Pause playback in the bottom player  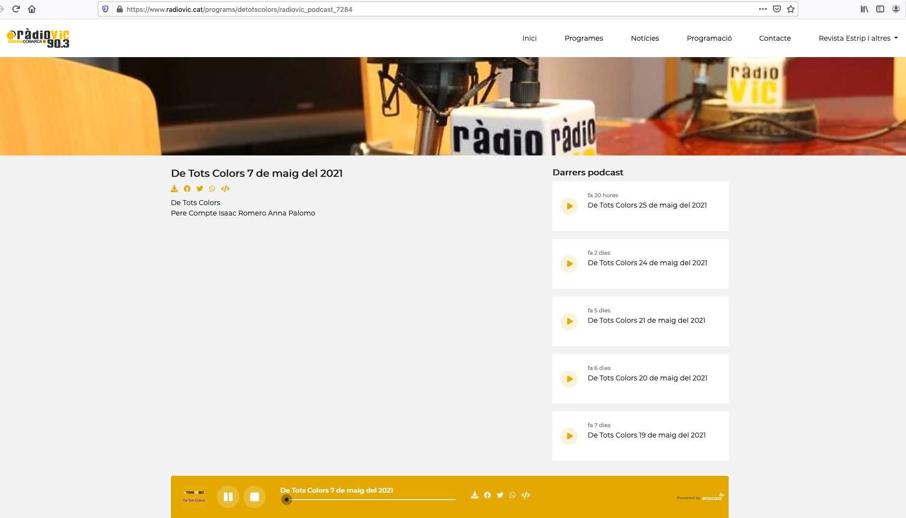coord(228,497)
